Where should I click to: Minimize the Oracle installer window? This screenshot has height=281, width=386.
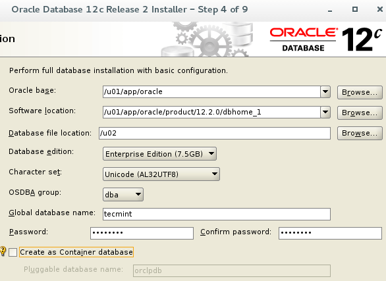[x=330, y=10]
